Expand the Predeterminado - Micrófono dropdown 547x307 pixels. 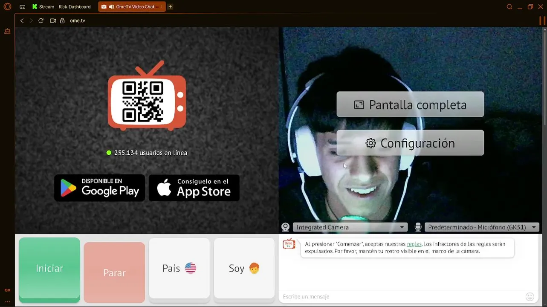[482, 227]
